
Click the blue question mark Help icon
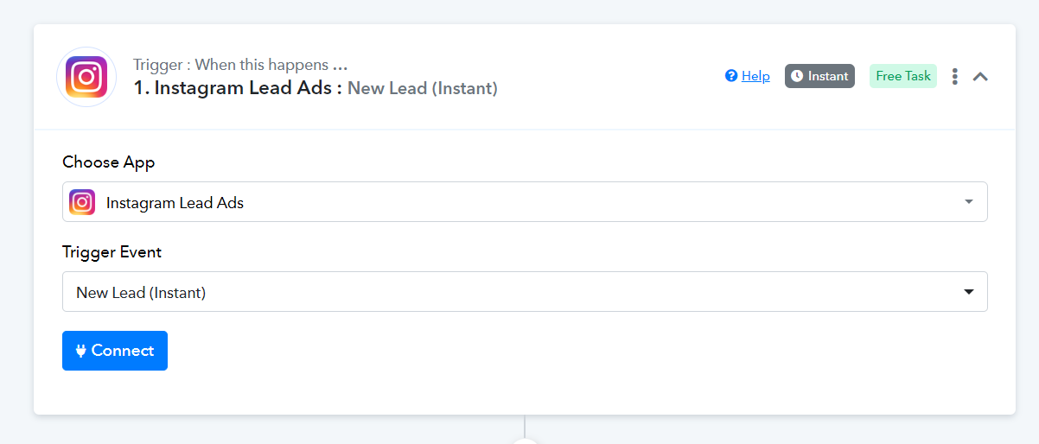[731, 76]
